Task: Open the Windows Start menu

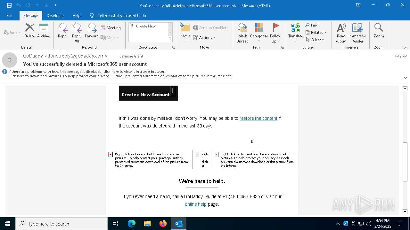Action: click(x=8, y=224)
